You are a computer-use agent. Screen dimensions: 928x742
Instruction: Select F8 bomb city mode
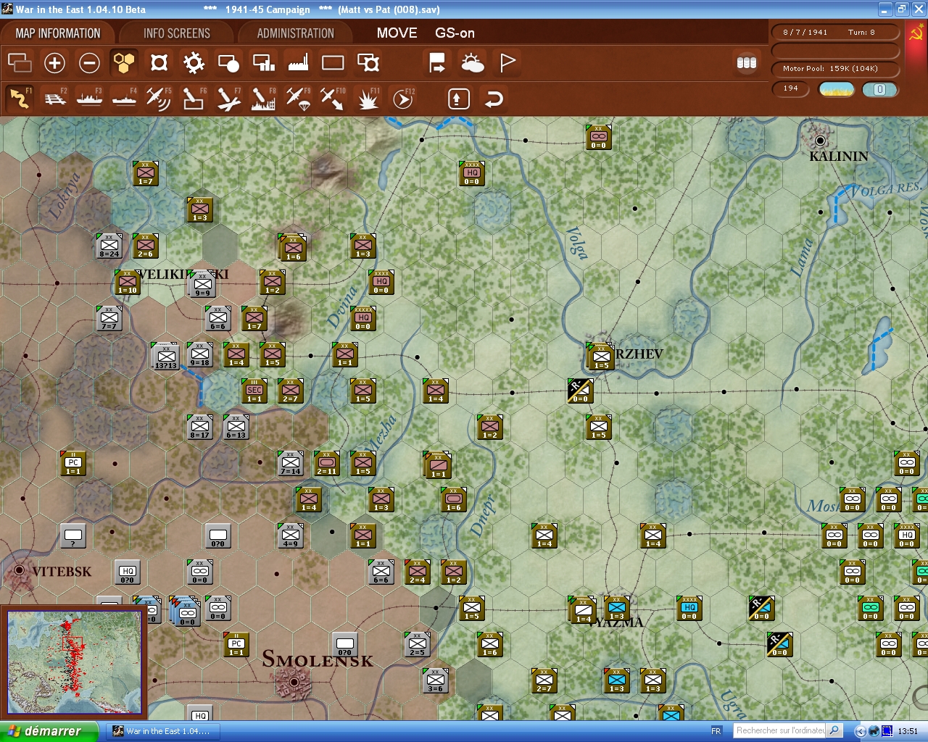(263, 99)
